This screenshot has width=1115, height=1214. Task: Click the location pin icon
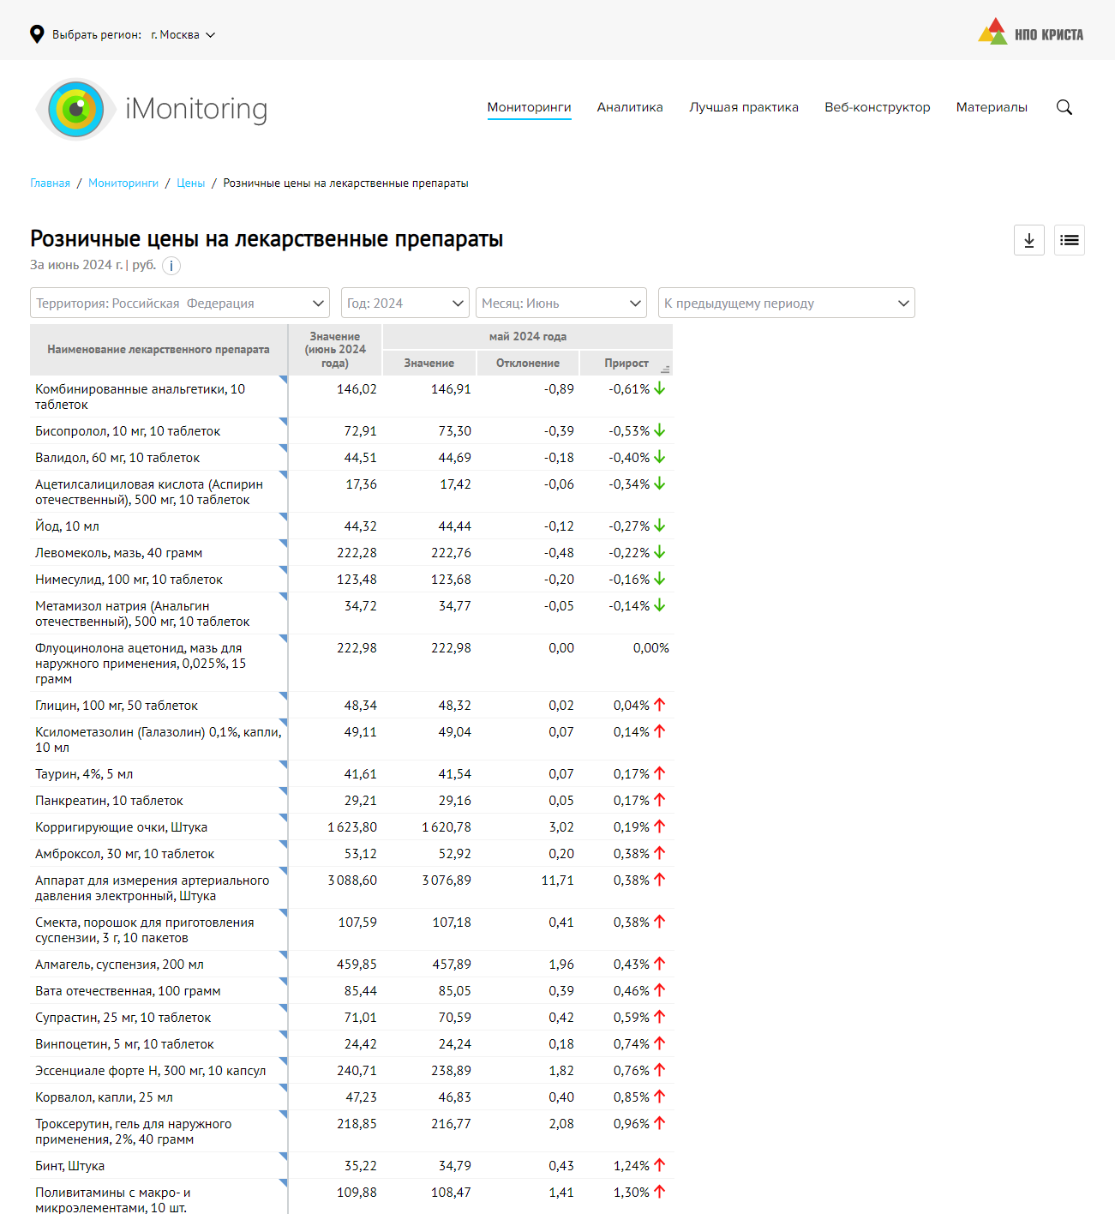click(x=37, y=34)
